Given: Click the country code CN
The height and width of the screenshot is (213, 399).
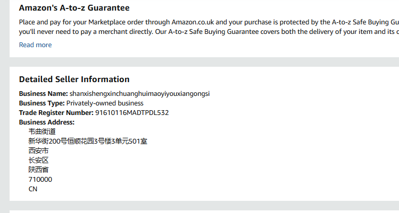Looking at the screenshot, I should click(x=33, y=189).
